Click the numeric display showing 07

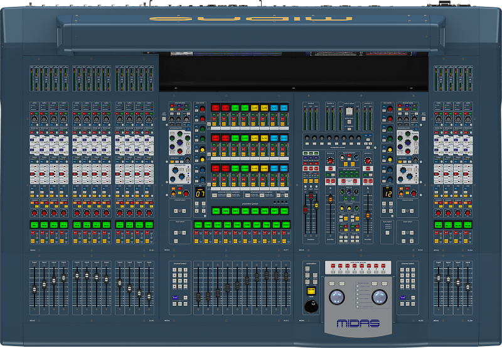point(200,193)
